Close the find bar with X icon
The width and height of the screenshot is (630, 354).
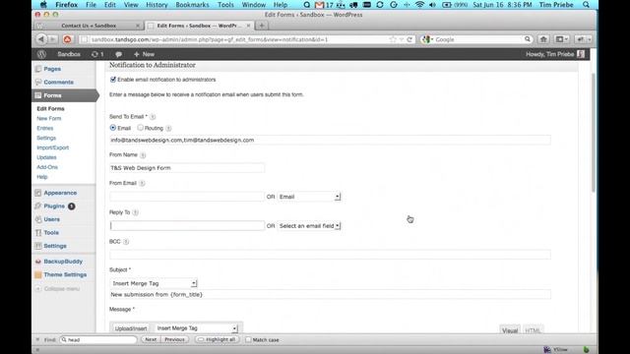(37, 339)
